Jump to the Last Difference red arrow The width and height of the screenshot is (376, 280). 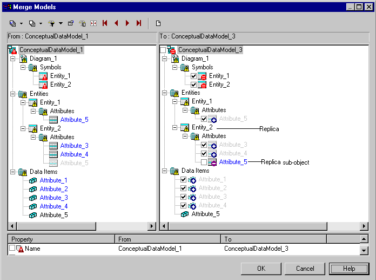pos(139,23)
